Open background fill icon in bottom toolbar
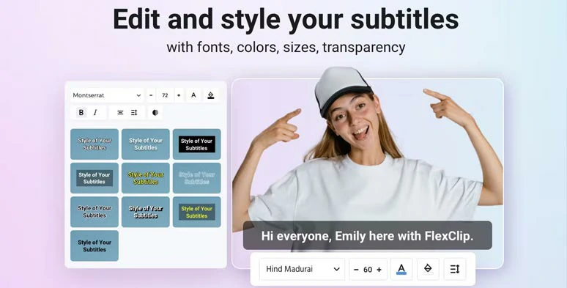This screenshot has height=288, width=567. [x=428, y=269]
